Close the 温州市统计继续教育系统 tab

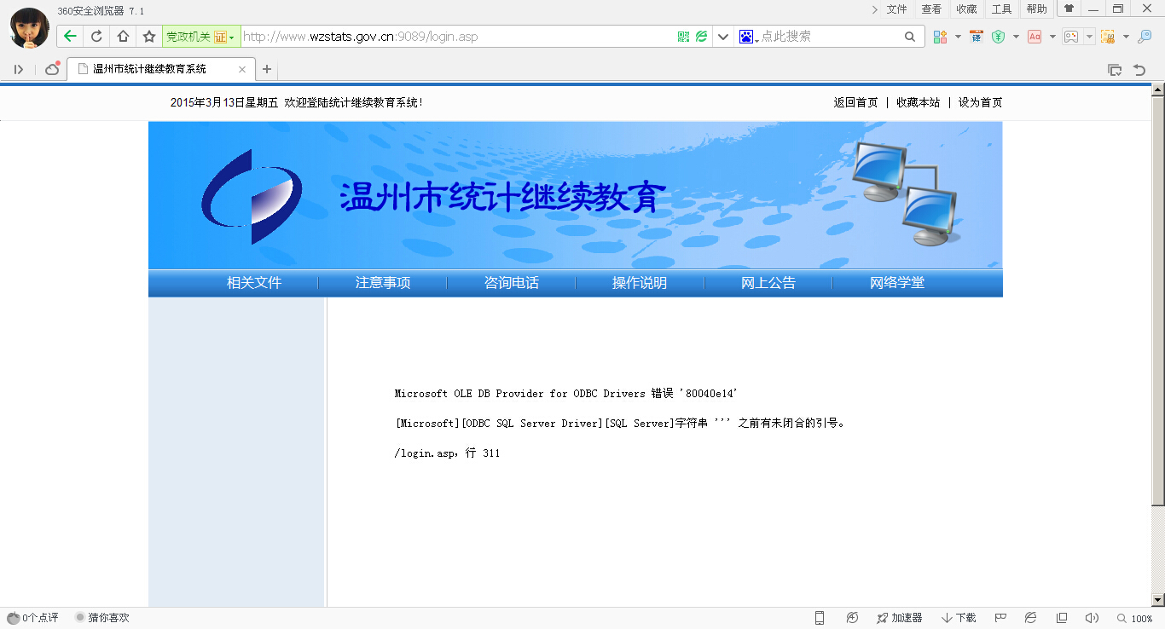(242, 69)
